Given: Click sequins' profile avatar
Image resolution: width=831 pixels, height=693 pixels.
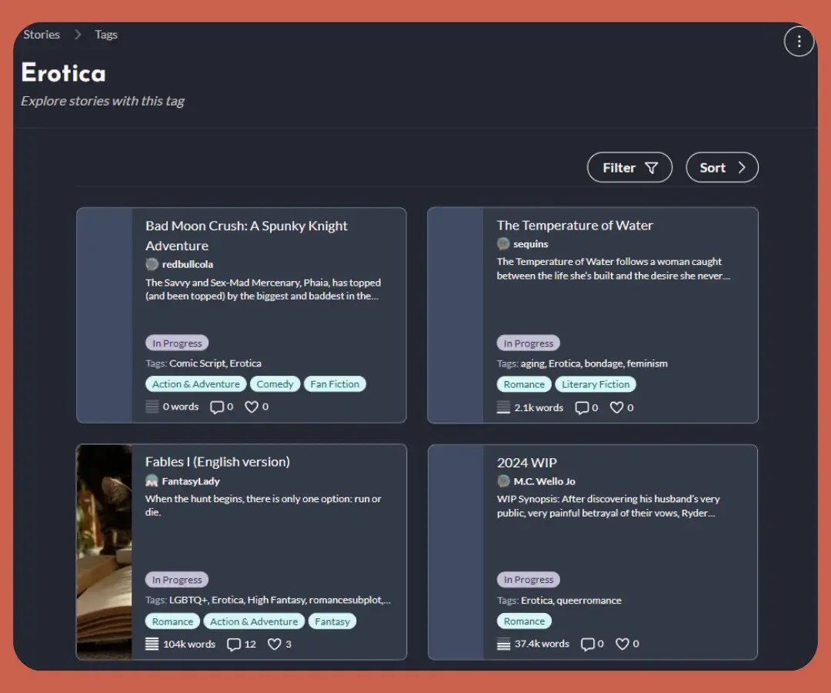Looking at the screenshot, I should 503,244.
